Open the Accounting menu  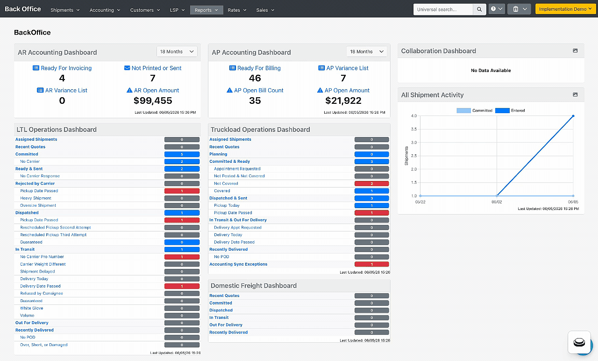(x=105, y=10)
